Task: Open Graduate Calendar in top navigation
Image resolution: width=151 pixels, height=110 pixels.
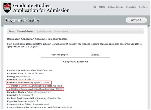Action: coord(115,7)
